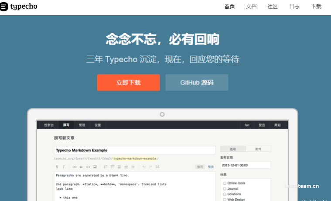This screenshot has height=201, width=331.
Task: Go to the 下载 page in top nav
Action: click(x=316, y=7)
